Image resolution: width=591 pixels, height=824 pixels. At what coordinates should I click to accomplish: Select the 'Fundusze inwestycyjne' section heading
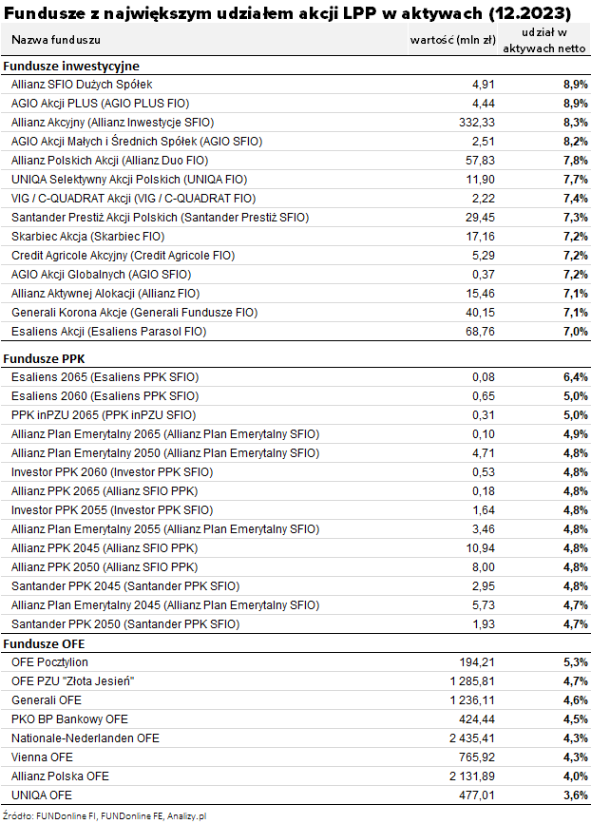click(x=71, y=67)
